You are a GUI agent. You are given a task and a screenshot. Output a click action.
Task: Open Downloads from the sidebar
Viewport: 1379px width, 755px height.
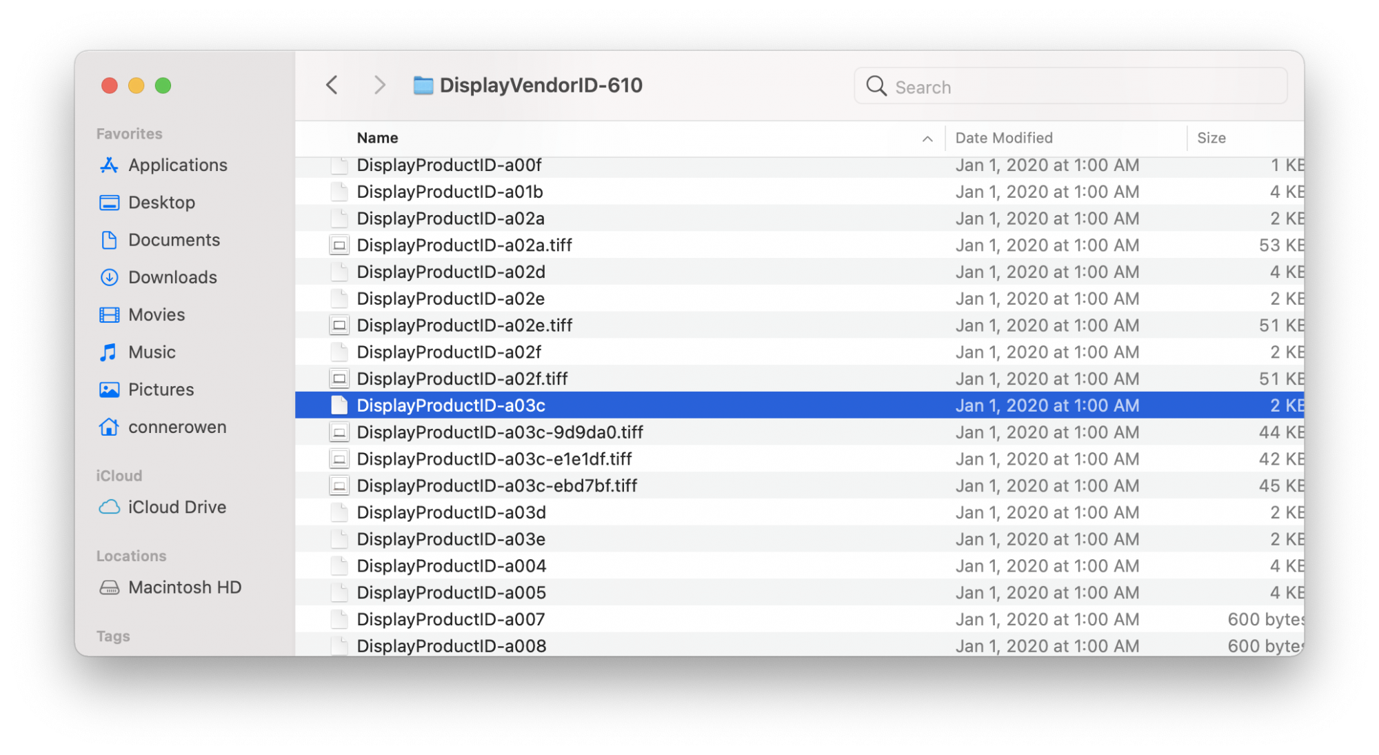coord(172,277)
